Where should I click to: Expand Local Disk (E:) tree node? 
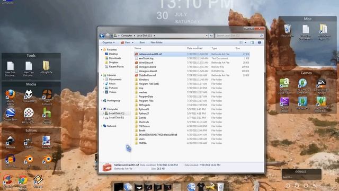point(104,118)
